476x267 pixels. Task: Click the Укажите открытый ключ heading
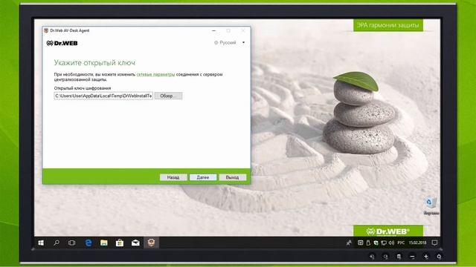coord(94,62)
